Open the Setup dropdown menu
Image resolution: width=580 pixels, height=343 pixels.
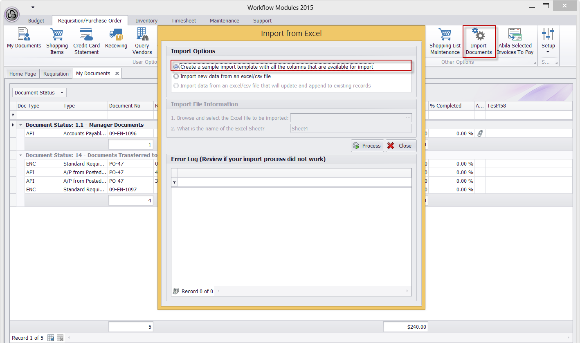548,41
